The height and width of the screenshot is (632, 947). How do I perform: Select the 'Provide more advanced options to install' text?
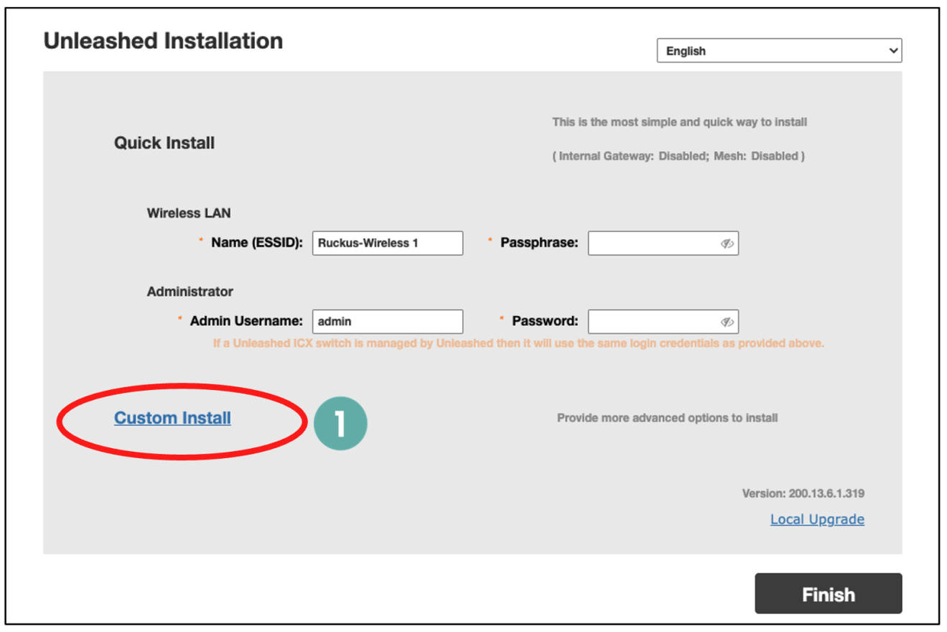point(667,418)
